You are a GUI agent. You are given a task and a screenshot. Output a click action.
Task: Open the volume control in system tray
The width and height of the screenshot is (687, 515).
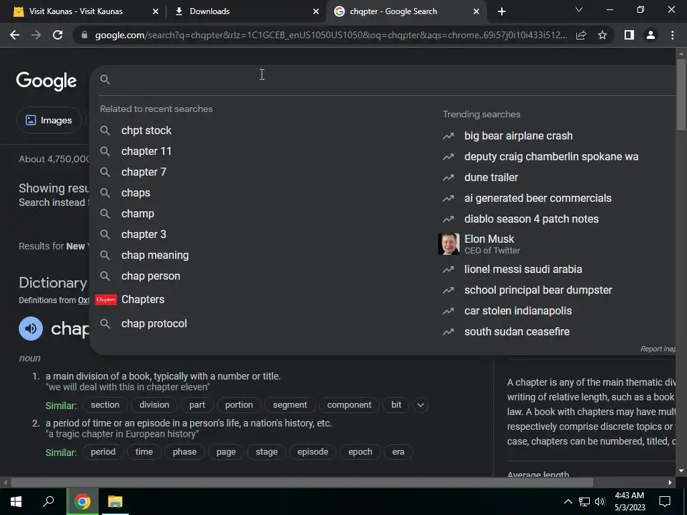(x=600, y=502)
